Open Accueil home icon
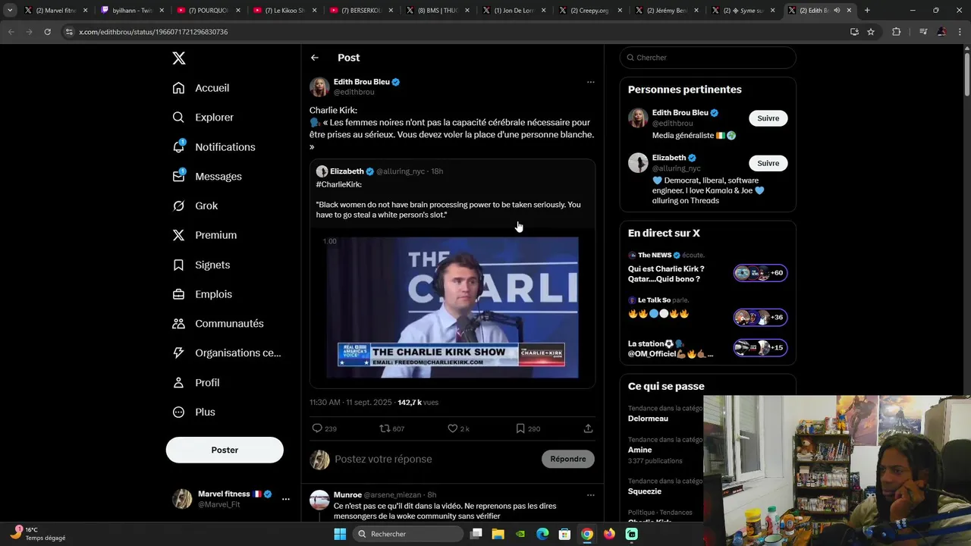Viewport: 971px width, 546px height. 178,88
